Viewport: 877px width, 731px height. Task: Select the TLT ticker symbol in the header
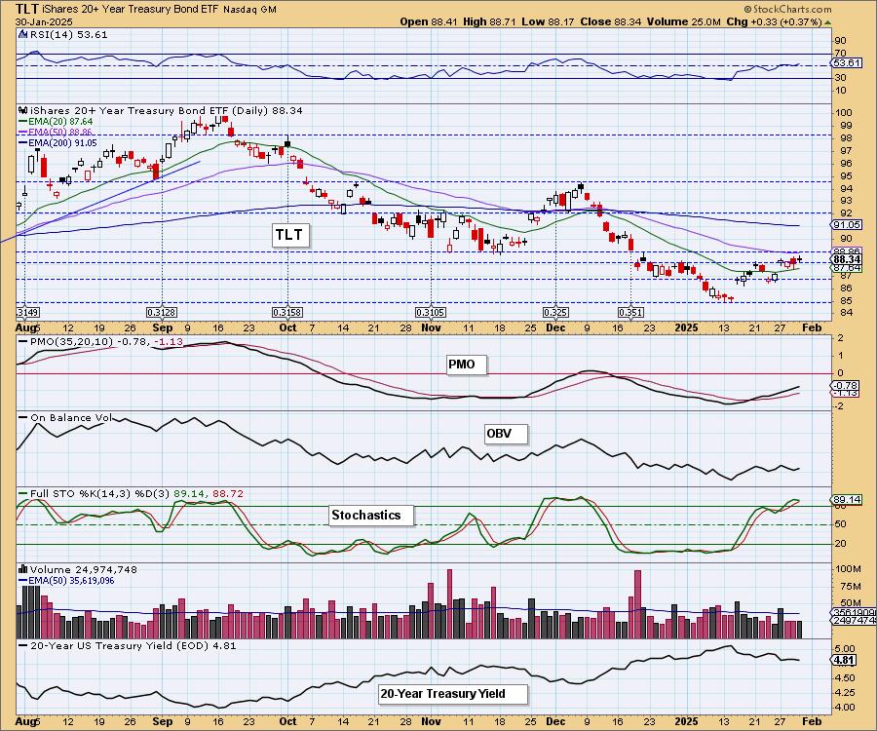point(27,9)
